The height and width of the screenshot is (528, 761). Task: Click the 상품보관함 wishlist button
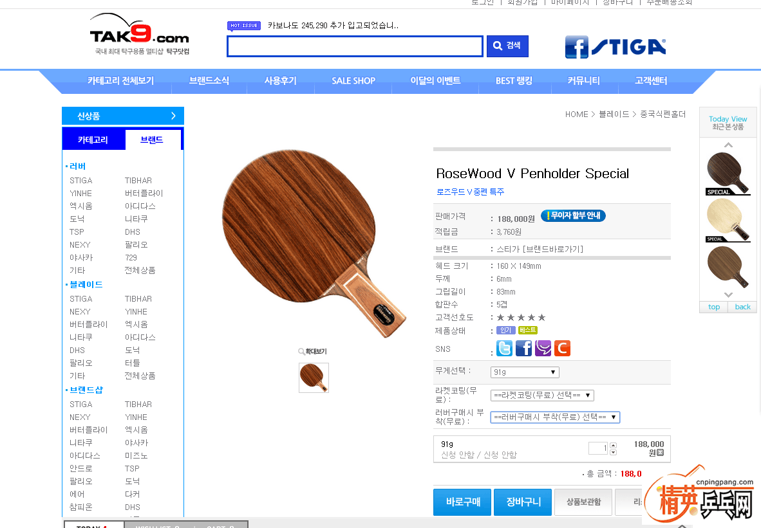[583, 502]
